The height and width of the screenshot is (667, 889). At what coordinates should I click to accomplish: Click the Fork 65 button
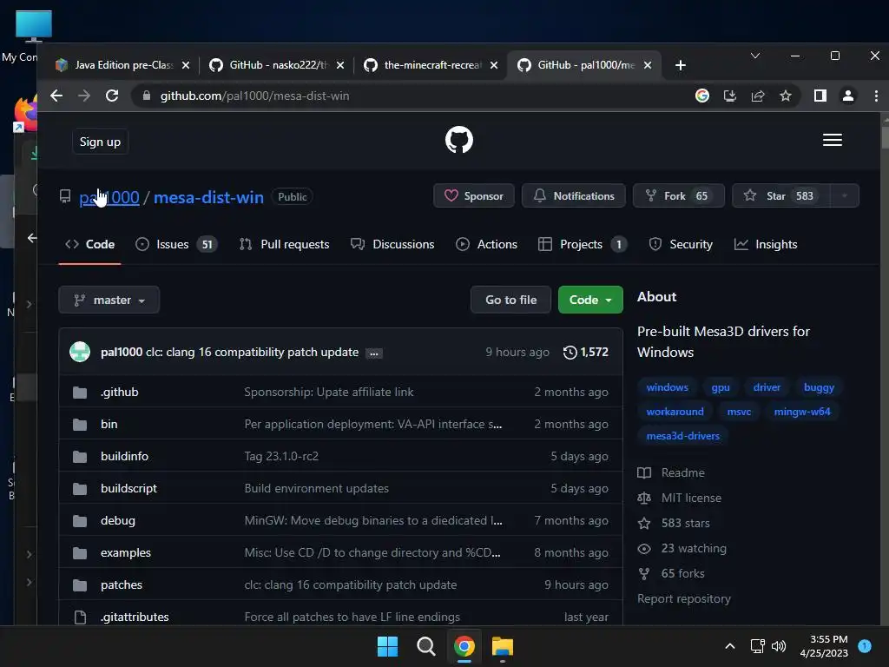[678, 195]
